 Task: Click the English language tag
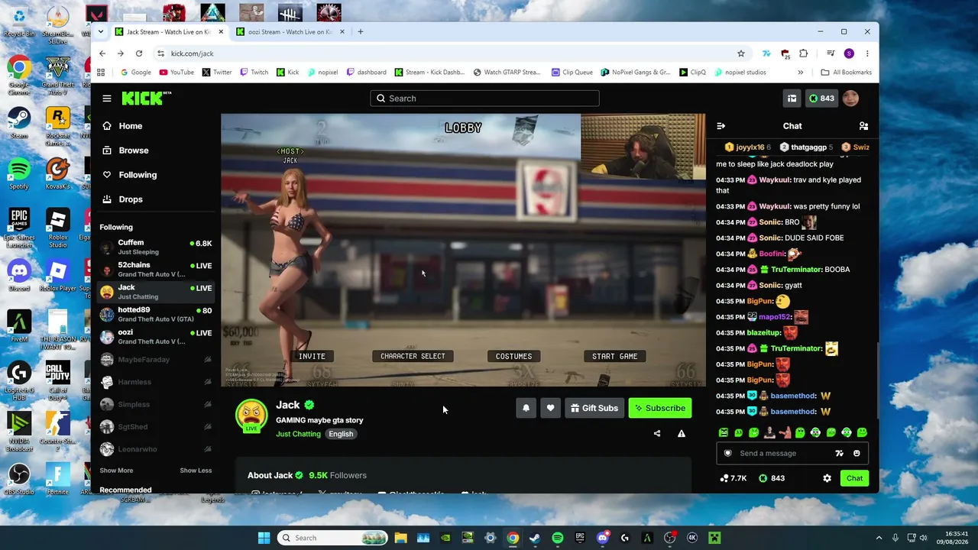(x=341, y=434)
